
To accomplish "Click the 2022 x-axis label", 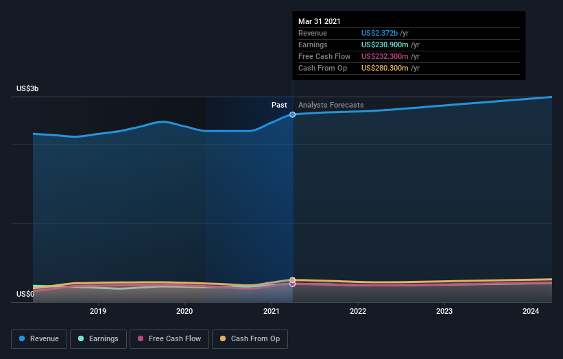I will 358,311.
